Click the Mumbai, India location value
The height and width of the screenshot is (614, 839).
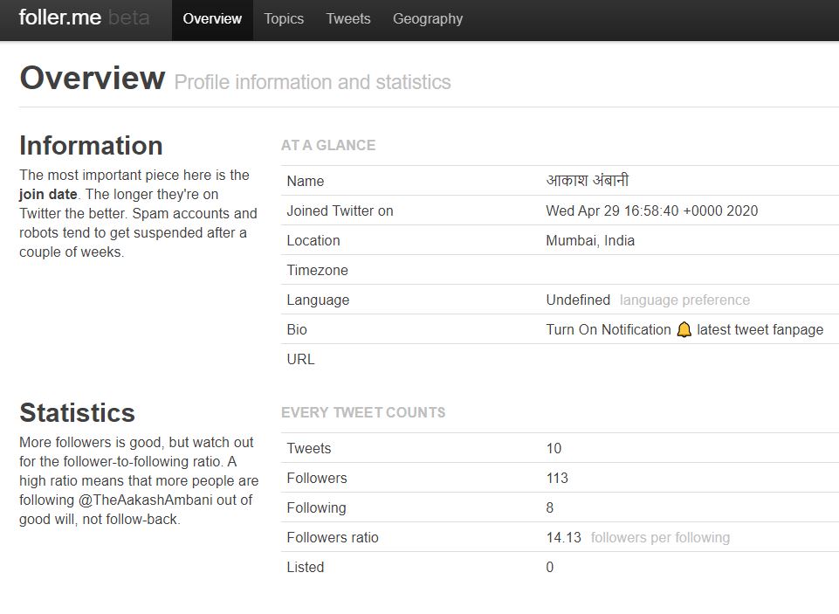tap(590, 240)
